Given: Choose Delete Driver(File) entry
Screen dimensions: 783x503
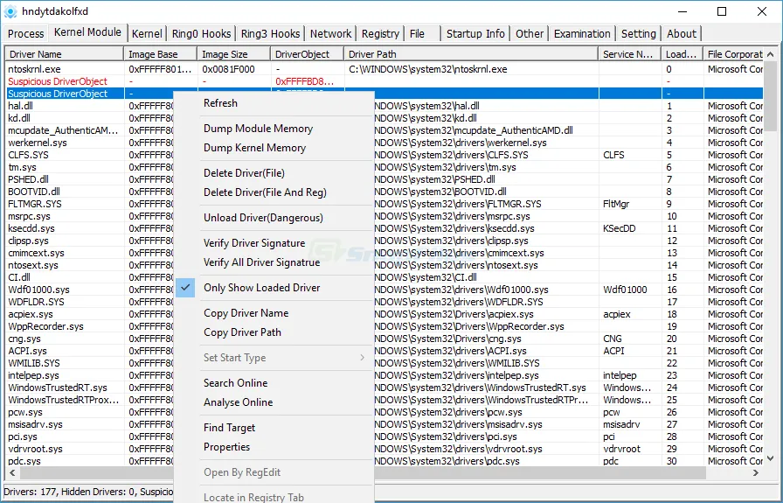Looking at the screenshot, I should tap(274, 173).
